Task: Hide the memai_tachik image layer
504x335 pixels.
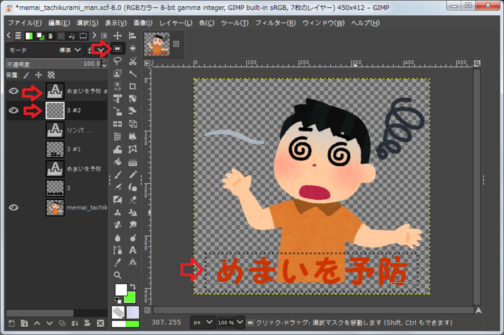Action: (13, 208)
